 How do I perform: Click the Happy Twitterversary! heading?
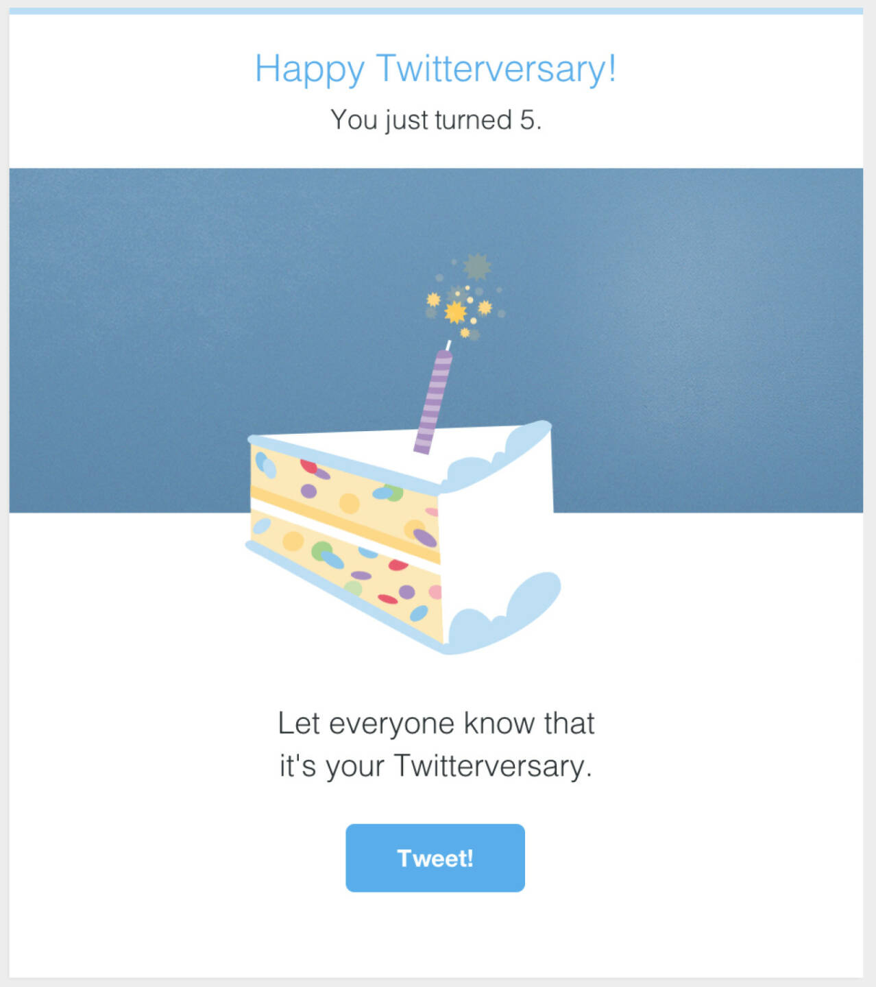[x=435, y=69]
